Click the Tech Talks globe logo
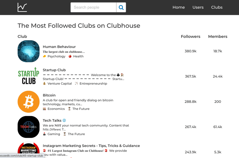 [x=28, y=127]
